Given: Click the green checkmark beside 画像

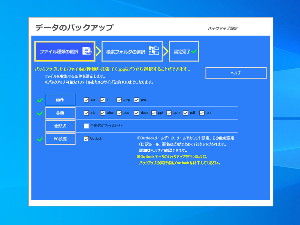Looking at the screenshot, I should [x=39, y=100].
